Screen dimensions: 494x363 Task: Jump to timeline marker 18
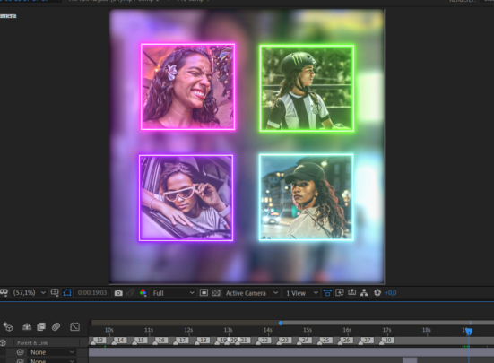click(202, 341)
